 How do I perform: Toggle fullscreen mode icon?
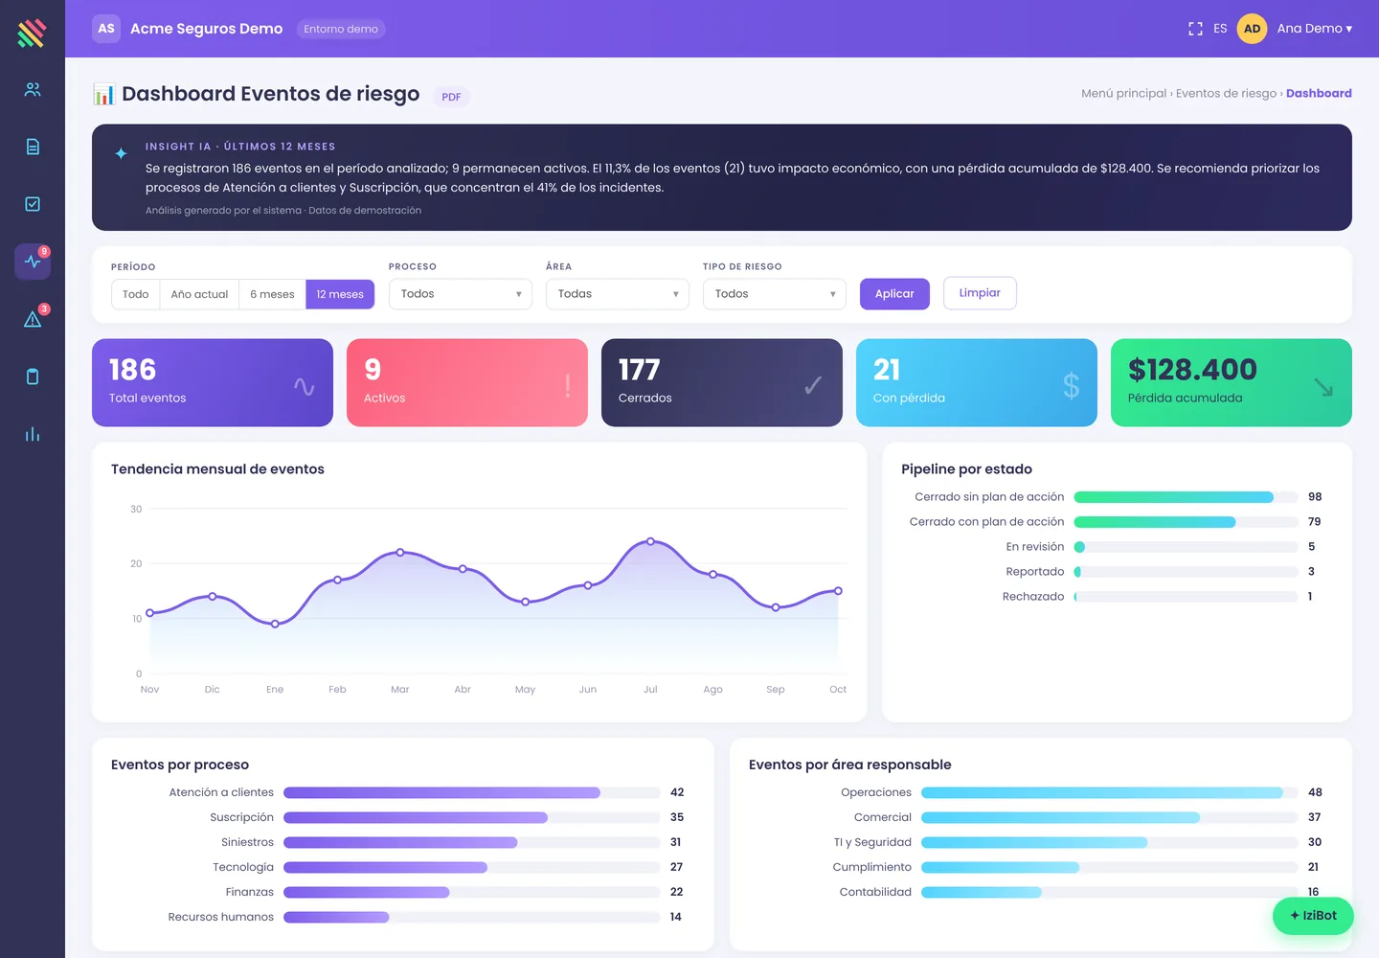[1195, 29]
